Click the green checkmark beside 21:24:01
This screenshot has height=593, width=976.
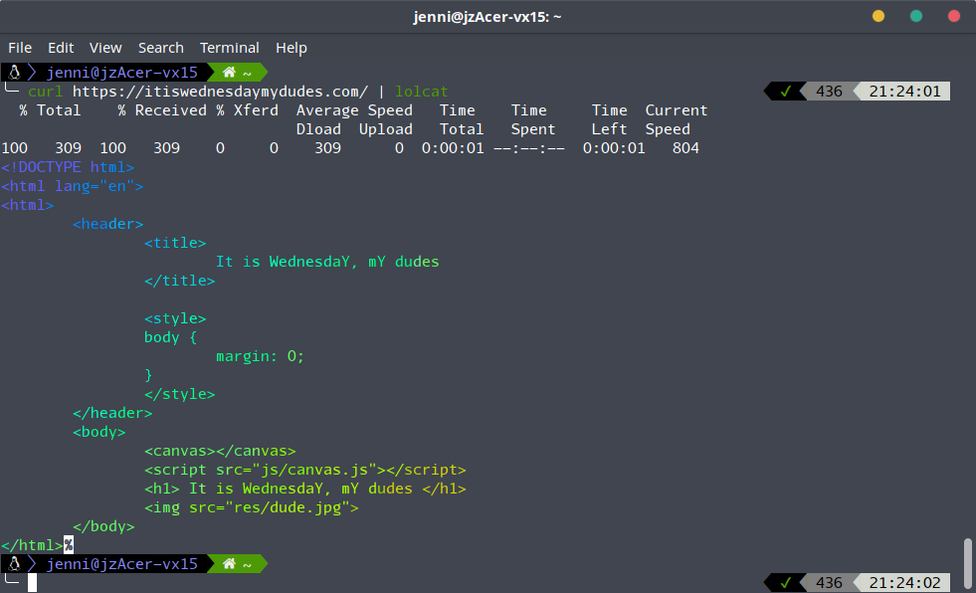coord(786,92)
